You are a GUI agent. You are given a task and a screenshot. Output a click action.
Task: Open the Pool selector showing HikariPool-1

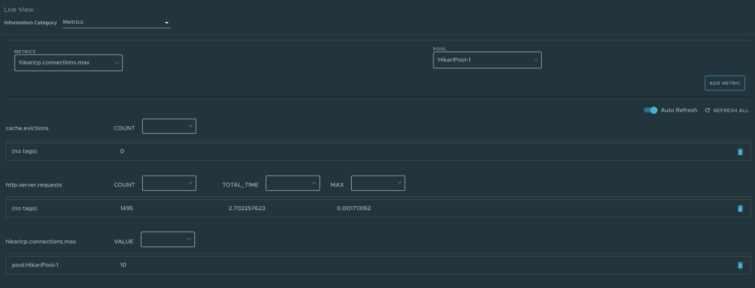coord(488,60)
